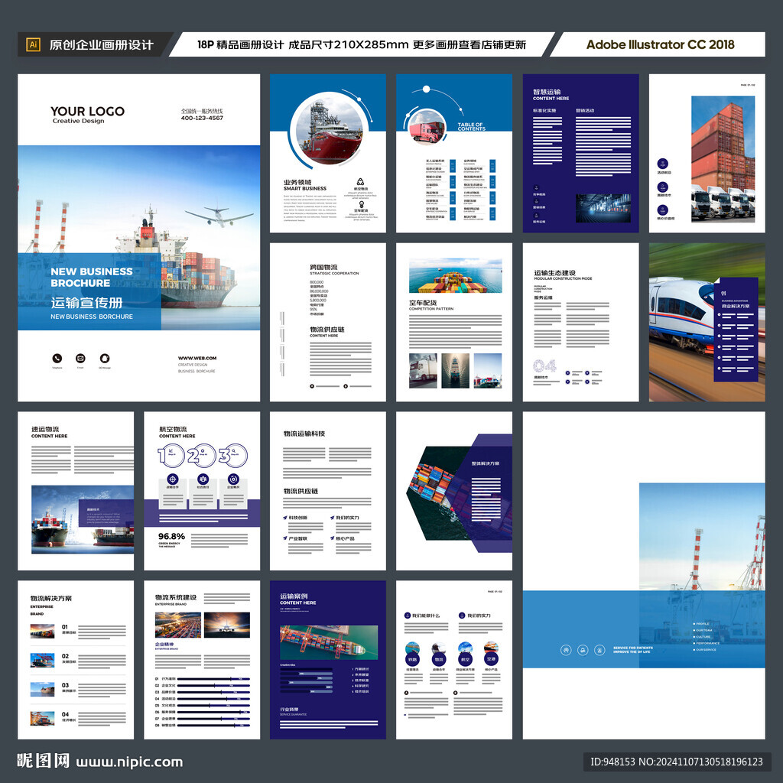Click the telephone icon on the cover page
Screen dimensions: 783x783
point(57,358)
